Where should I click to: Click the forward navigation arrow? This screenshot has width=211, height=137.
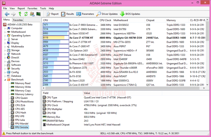(x=13, y=14)
